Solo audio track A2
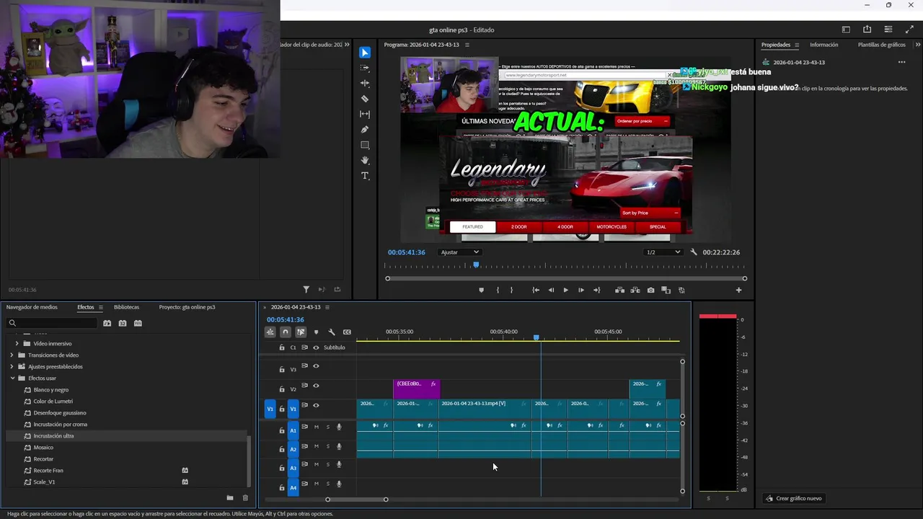Viewport: 923px width, 519px height. point(327,446)
